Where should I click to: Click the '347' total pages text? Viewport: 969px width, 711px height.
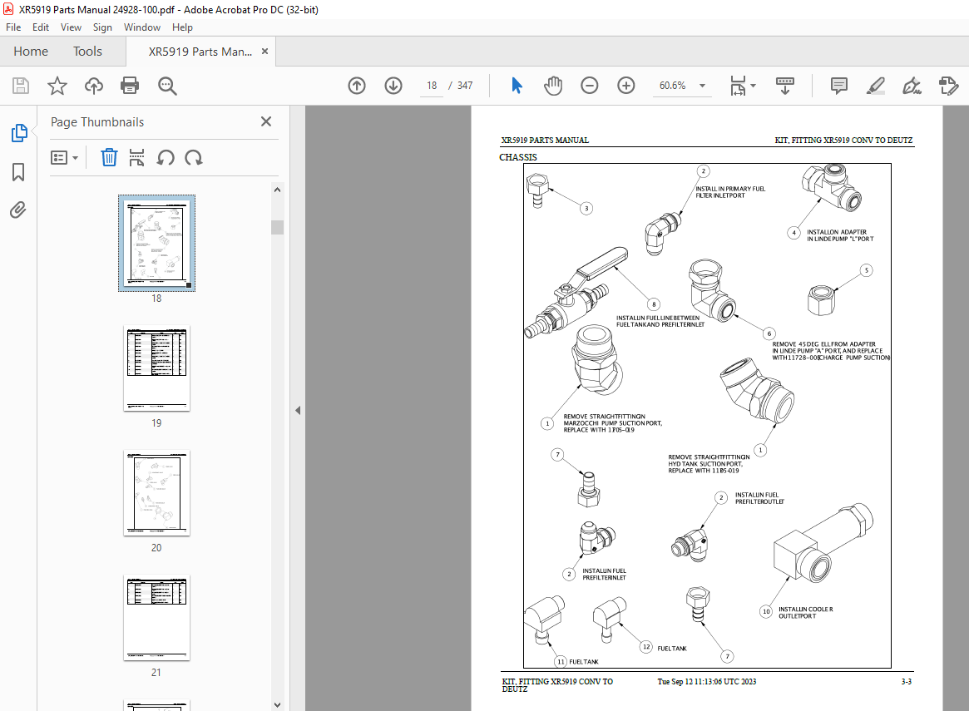(x=465, y=86)
